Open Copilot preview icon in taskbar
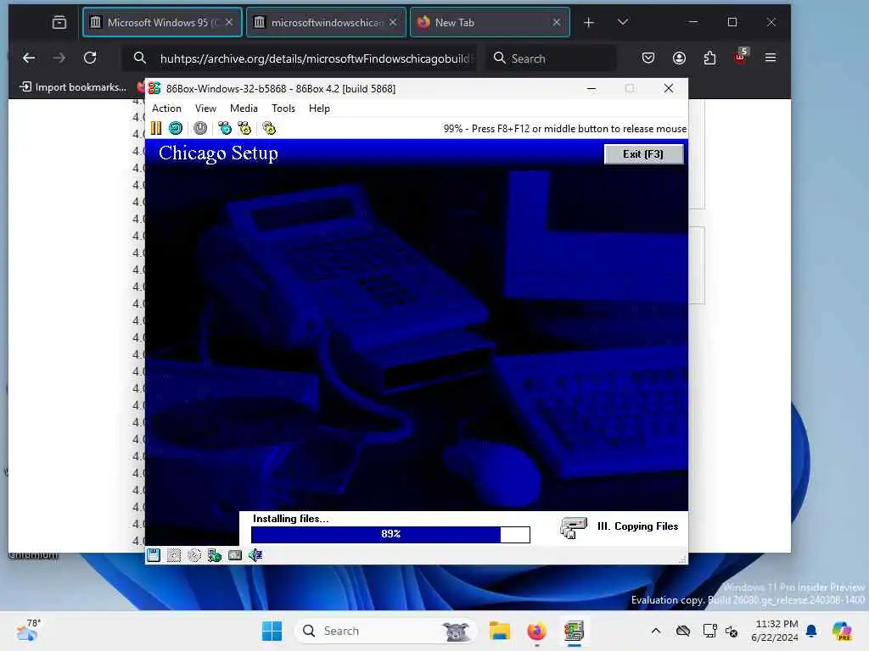This screenshot has width=869, height=651. click(842, 631)
